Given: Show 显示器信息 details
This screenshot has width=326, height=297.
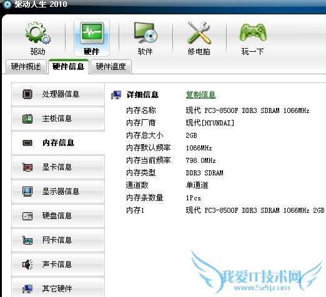Looking at the screenshot, I should [58, 192].
